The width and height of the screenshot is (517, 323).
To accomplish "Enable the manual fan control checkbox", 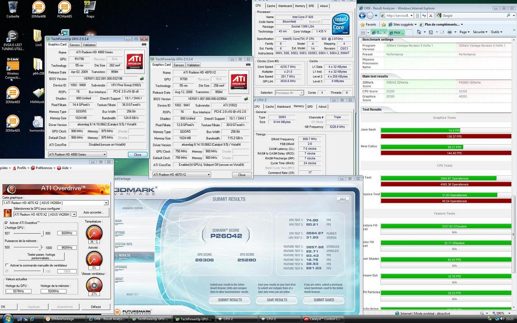I will 7,265.
